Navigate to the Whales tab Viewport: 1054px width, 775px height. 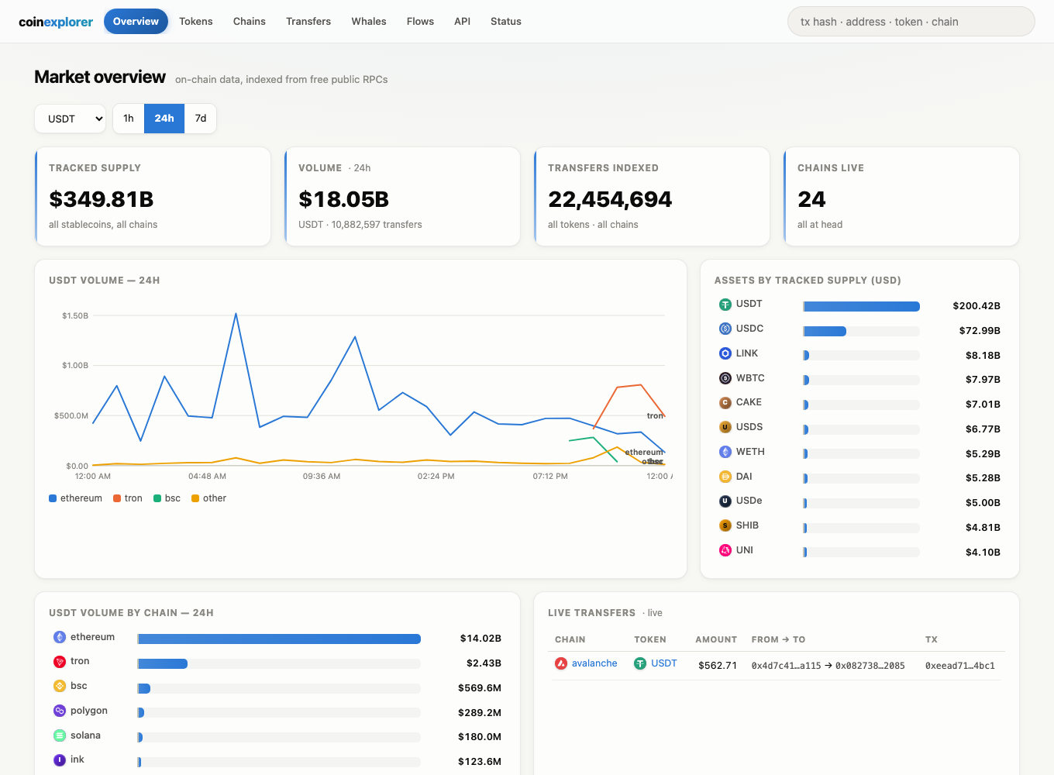(x=369, y=22)
